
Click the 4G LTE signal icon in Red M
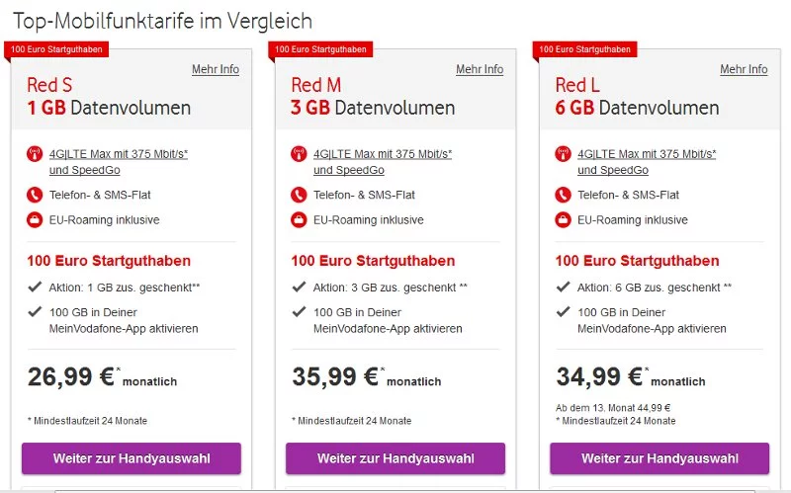pyautogui.click(x=299, y=154)
